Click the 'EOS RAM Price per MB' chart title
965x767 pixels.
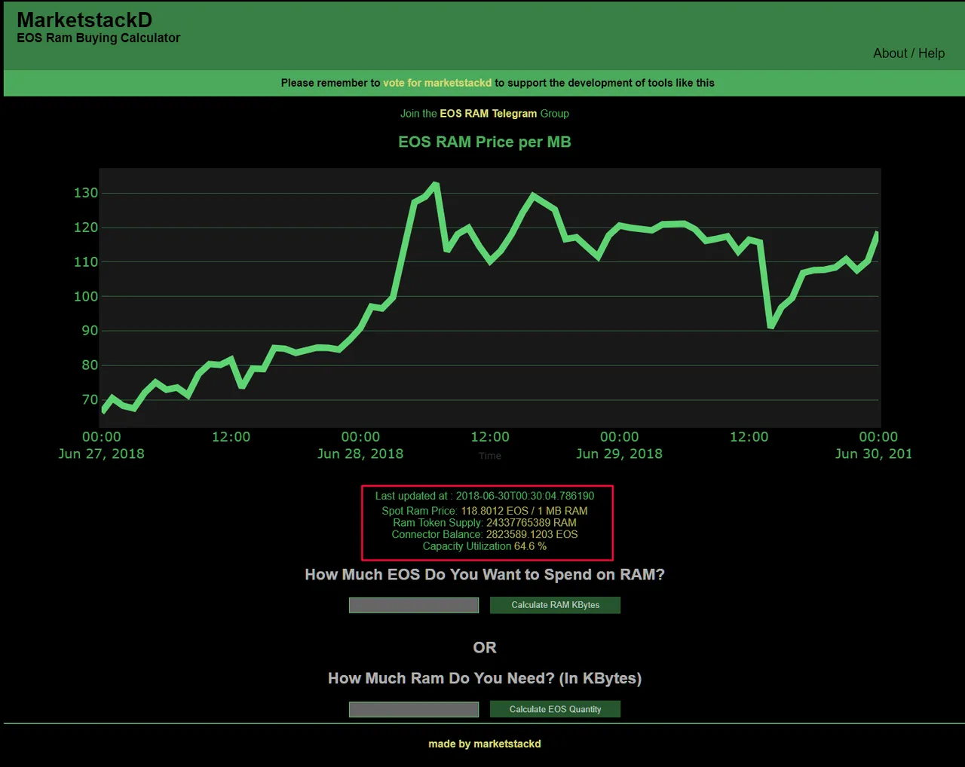pos(485,142)
